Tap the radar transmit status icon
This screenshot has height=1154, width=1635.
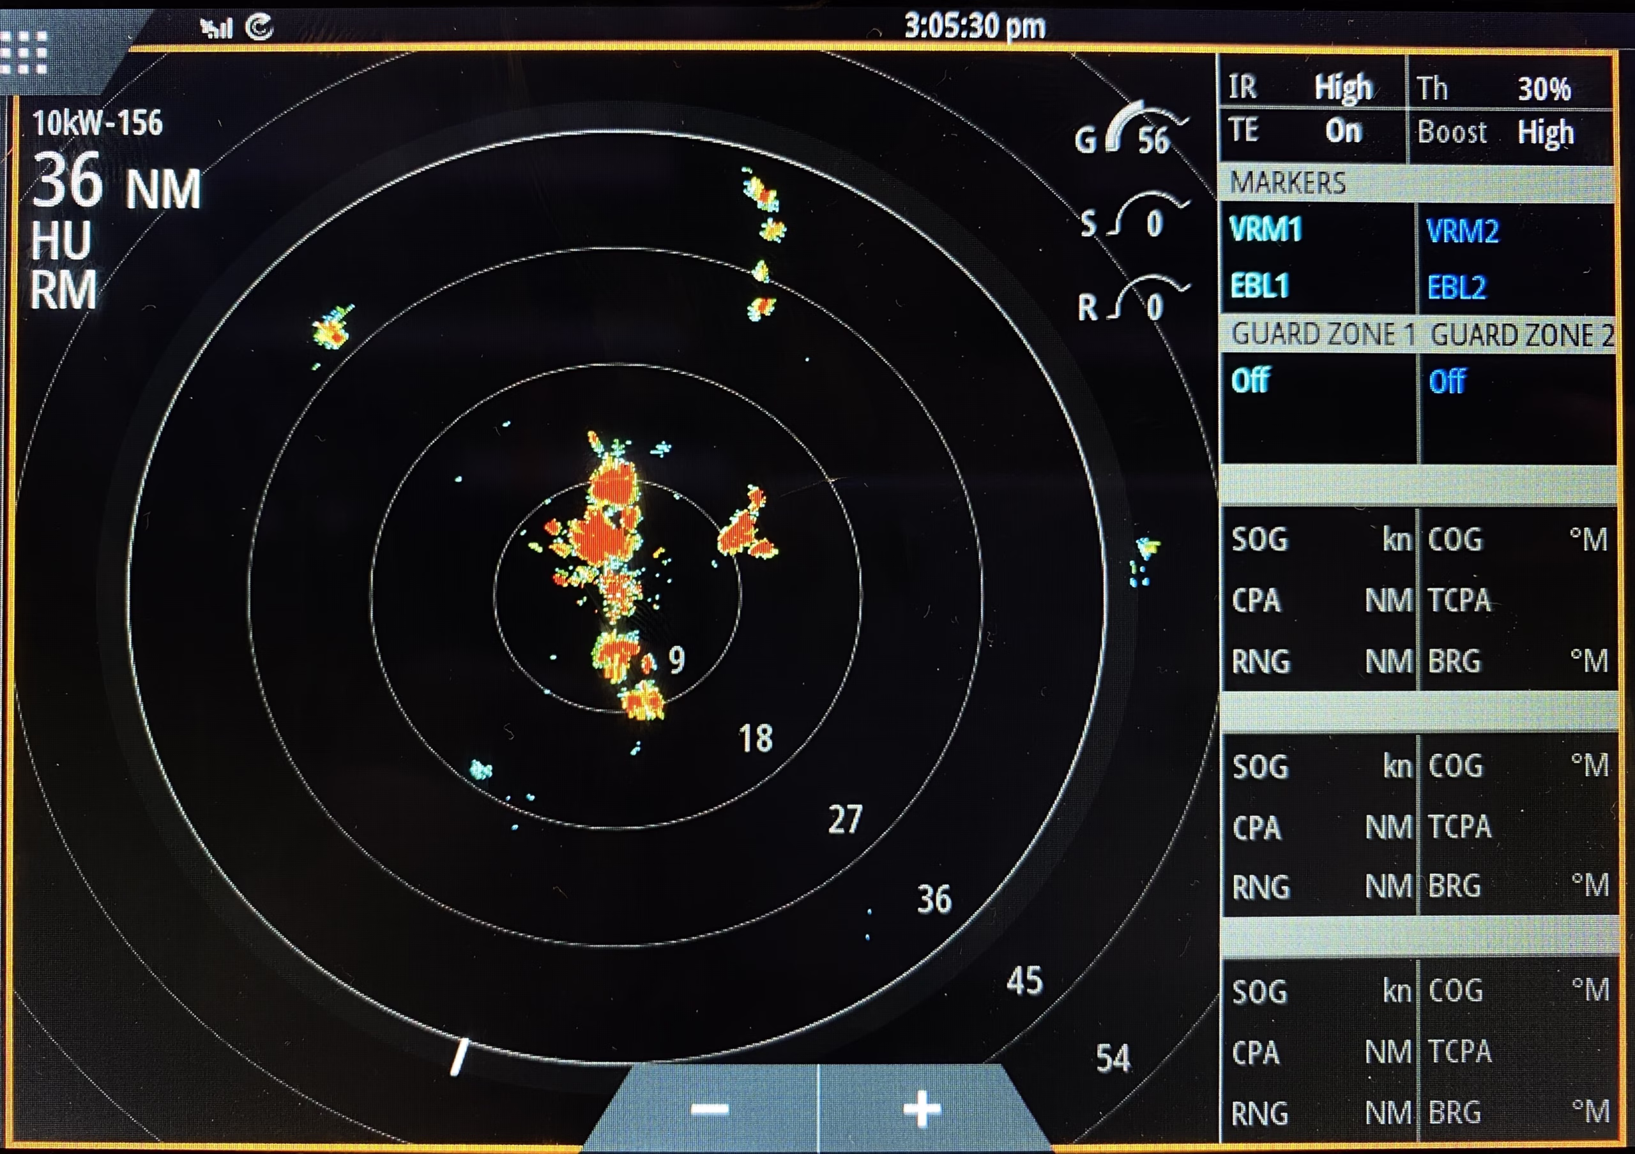(259, 27)
